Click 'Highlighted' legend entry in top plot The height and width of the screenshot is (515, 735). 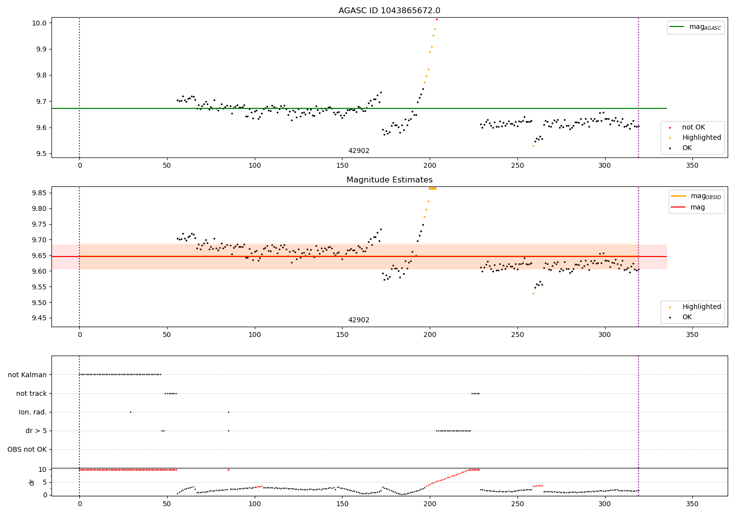pos(702,138)
